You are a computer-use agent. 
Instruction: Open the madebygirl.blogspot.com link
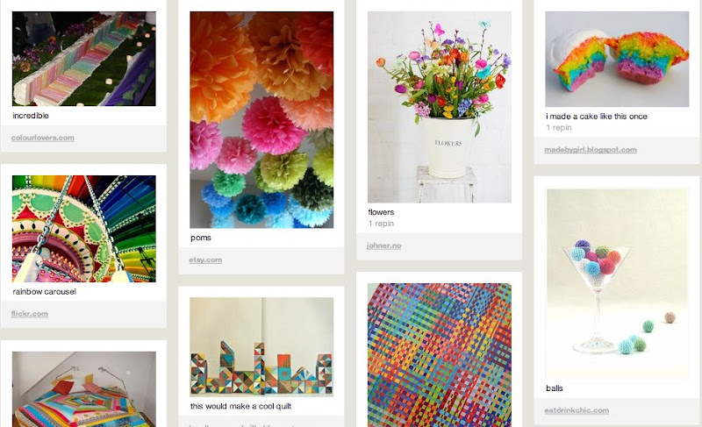pos(591,149)
